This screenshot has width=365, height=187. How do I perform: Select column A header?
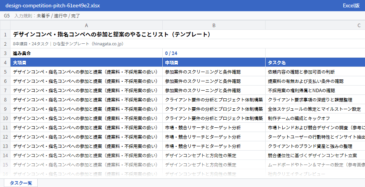click(86, 25)
